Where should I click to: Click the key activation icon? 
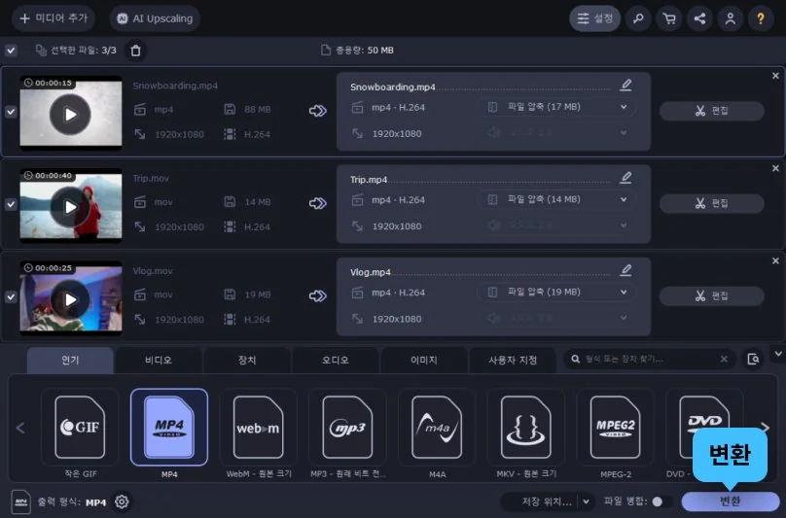638,18
